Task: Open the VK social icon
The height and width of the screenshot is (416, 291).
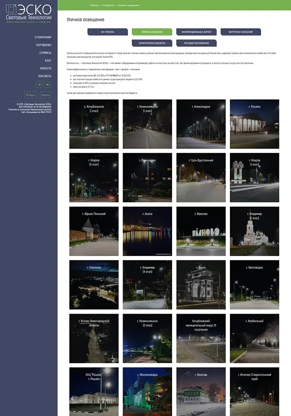Action: (x=47, y=84)
